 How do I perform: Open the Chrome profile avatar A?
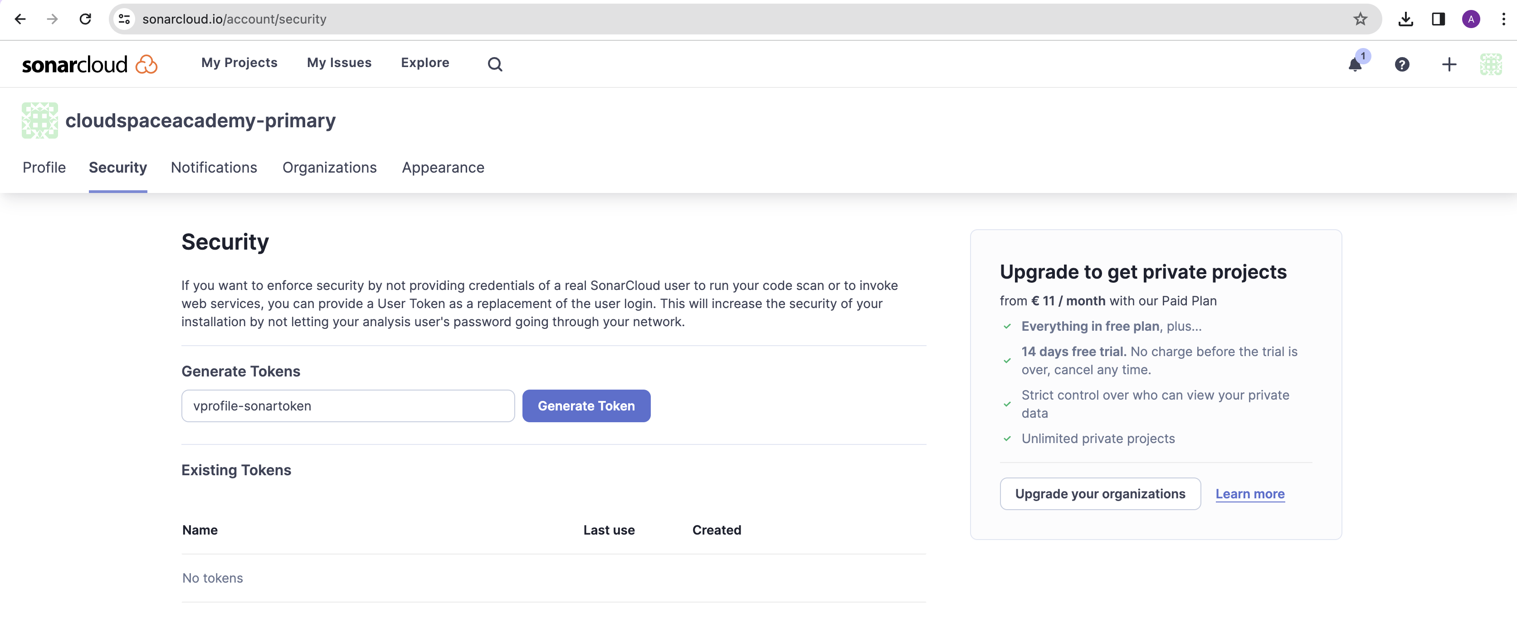(1470, 19)
